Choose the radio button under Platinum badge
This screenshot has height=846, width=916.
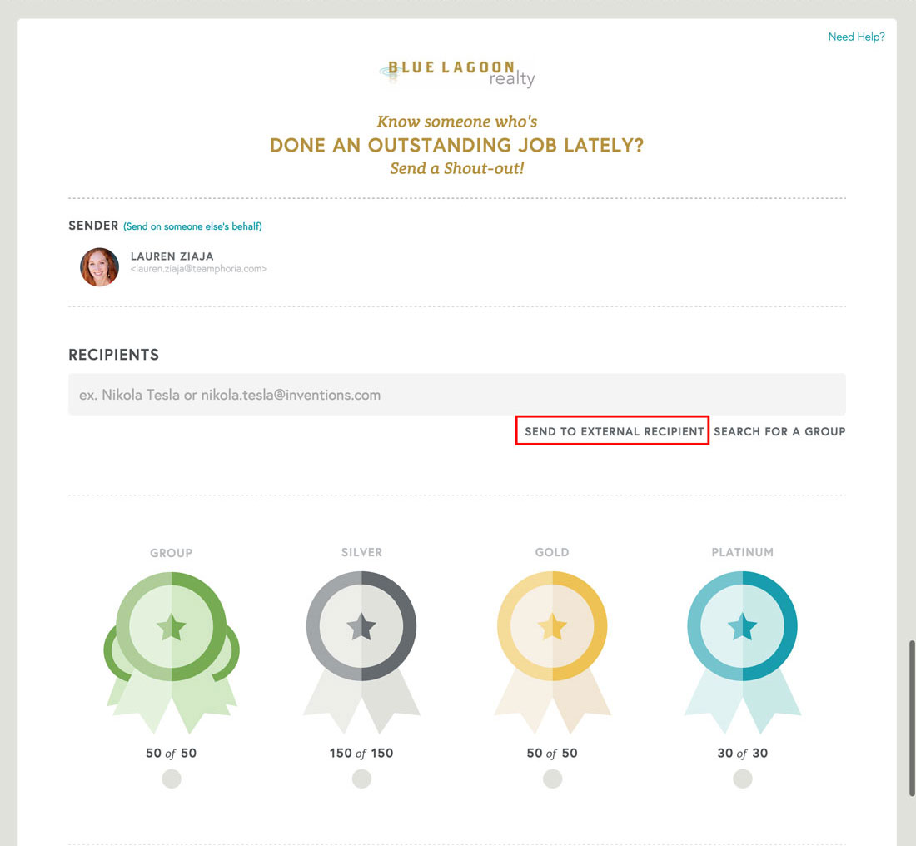pos(743,779)
